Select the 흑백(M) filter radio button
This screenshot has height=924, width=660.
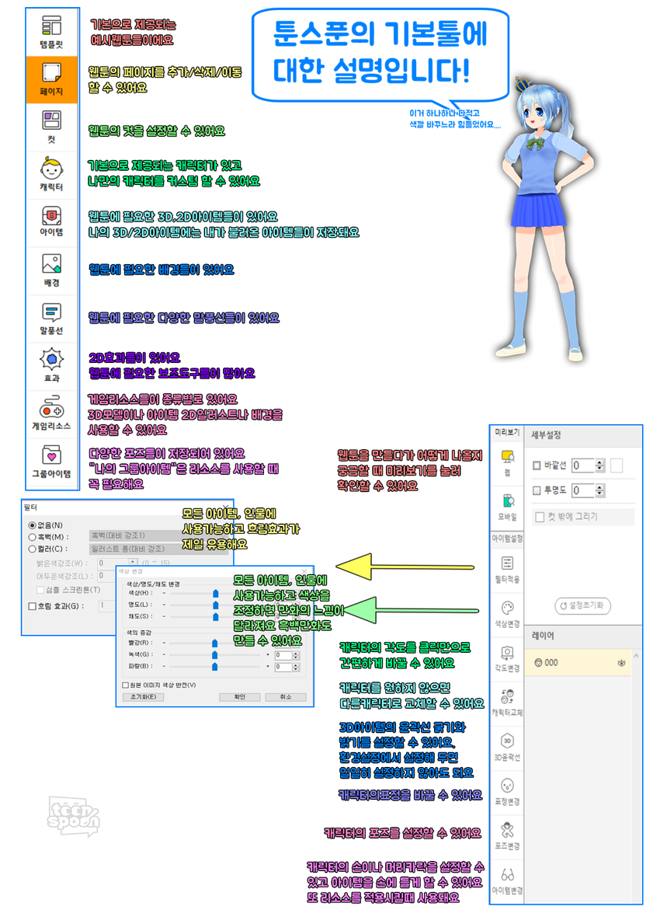pyautogui.click(x=33, y=537)
